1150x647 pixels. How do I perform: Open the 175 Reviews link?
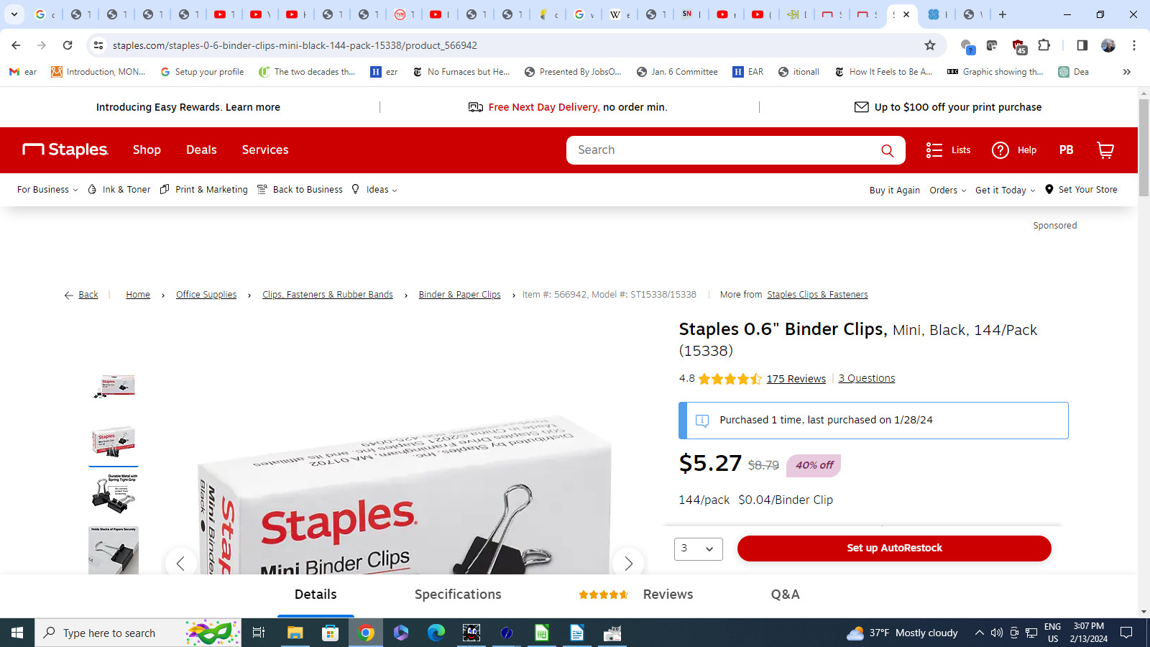click(x=796, y=379)
